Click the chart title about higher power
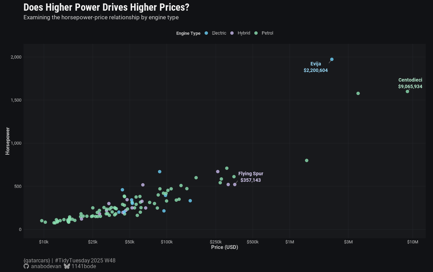Screen dimensions: 433x272 click(106, 7)
